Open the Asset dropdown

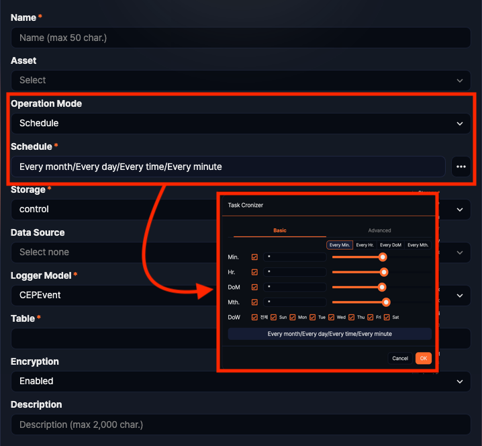tap(241, 81)
